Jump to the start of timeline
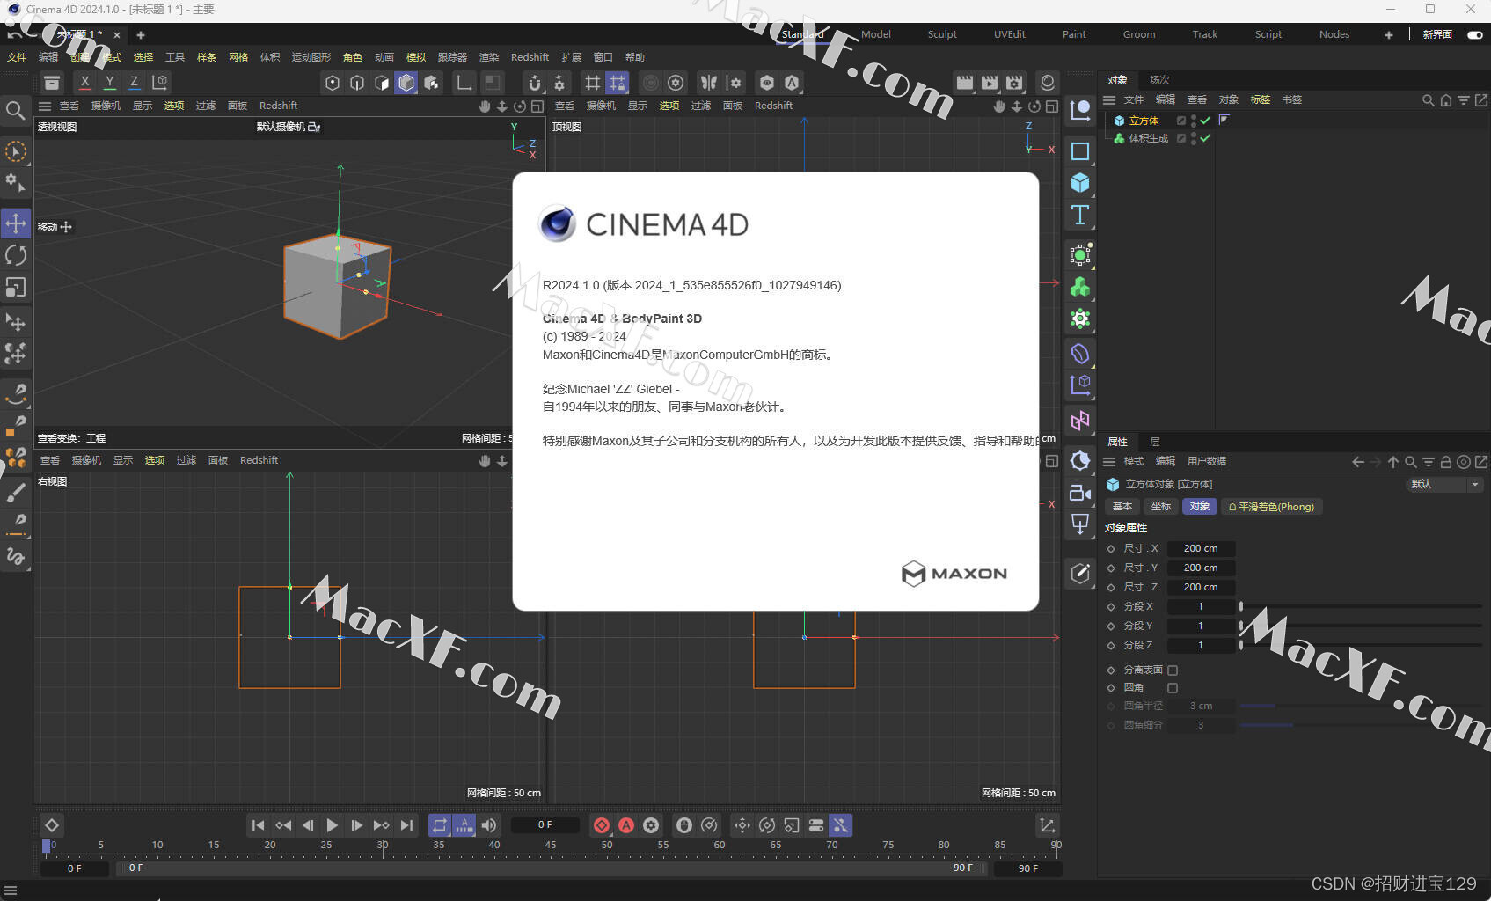Screen dimensions: 1491x901 (258, 825)
